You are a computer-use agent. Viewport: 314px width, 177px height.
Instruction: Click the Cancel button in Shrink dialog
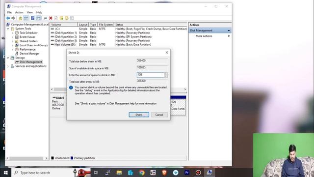click(159, 115)
